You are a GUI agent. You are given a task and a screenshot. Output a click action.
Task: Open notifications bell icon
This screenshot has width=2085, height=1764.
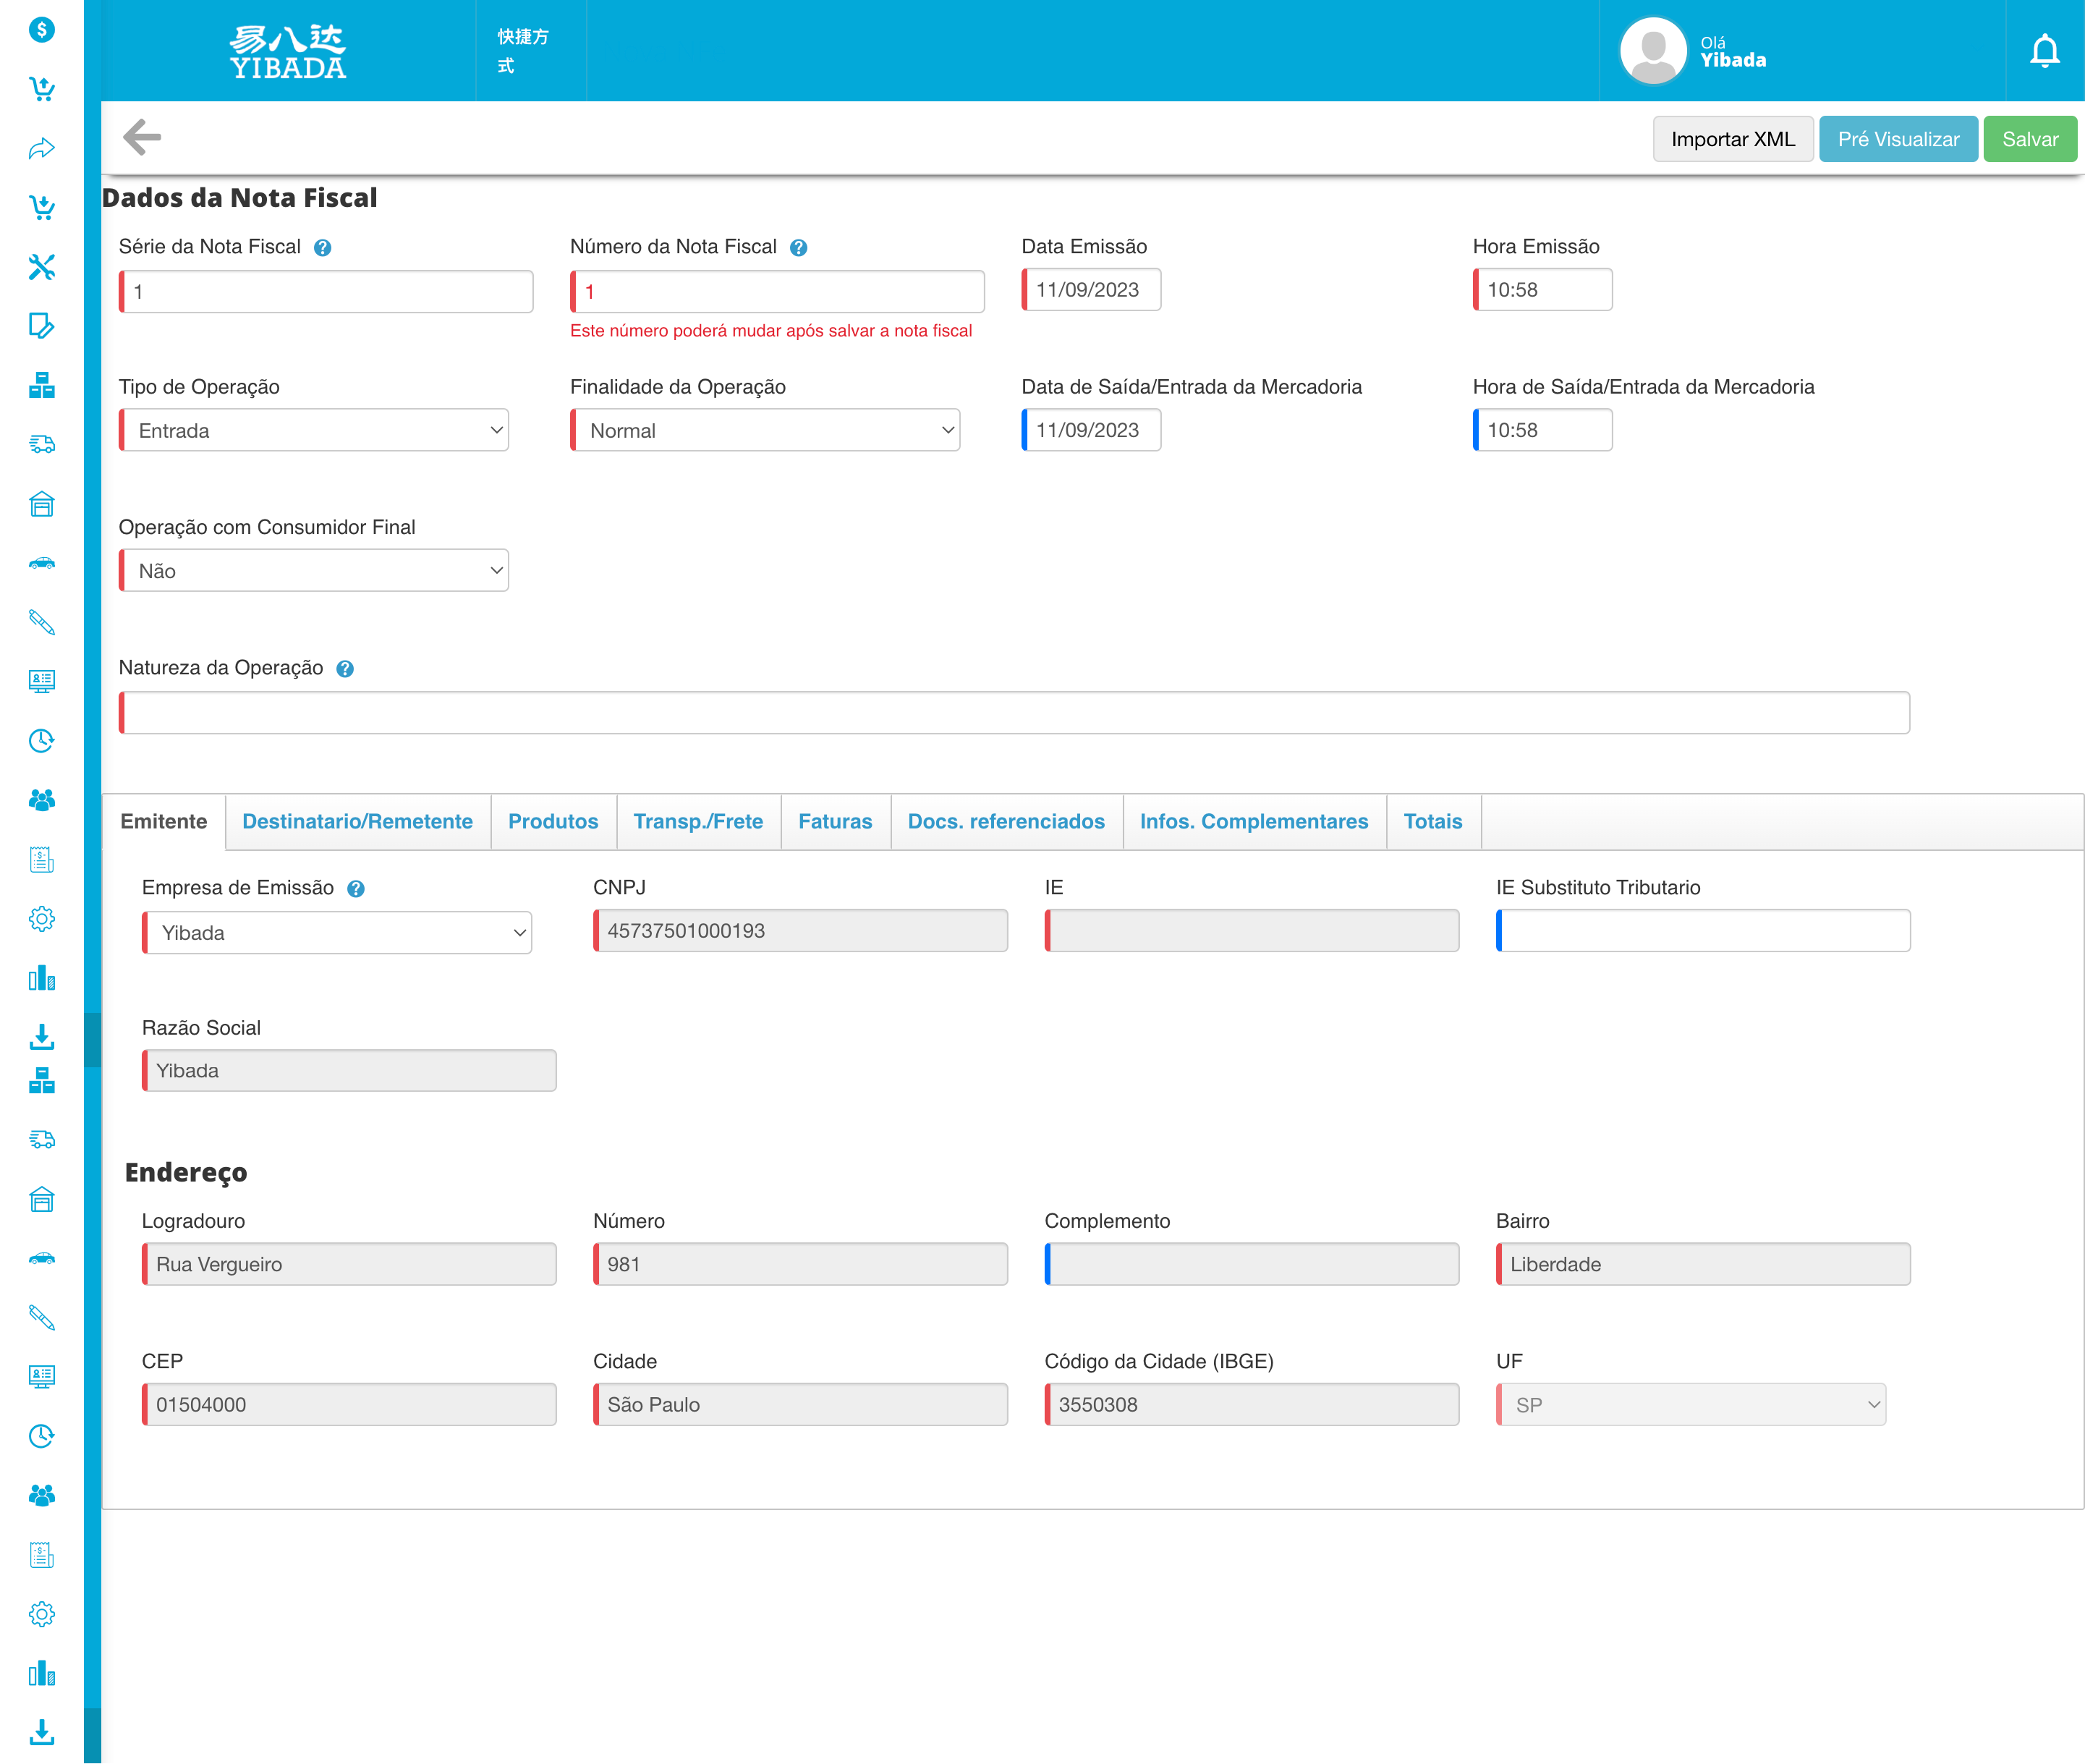(x=2044, y=50)
